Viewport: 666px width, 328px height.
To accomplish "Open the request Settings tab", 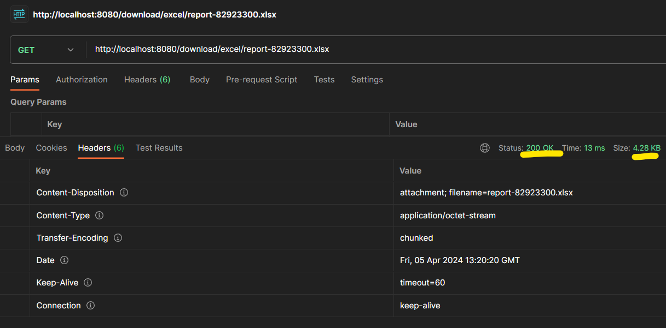I will coord(367,79).
